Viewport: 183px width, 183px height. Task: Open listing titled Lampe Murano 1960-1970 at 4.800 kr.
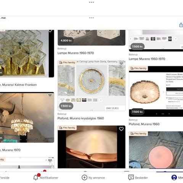tap(75, 53)
